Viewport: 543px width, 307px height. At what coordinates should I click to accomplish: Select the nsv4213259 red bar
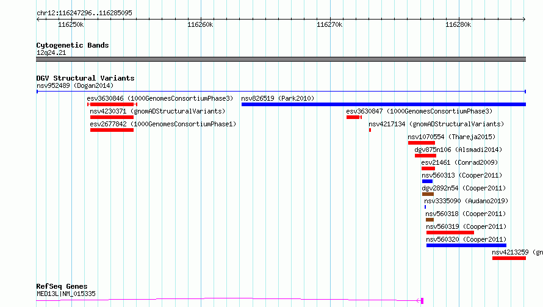tap(509, 258)
